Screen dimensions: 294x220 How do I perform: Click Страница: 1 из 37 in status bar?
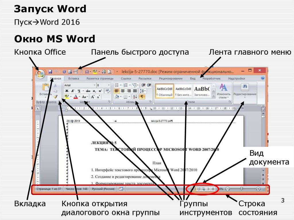49,189
